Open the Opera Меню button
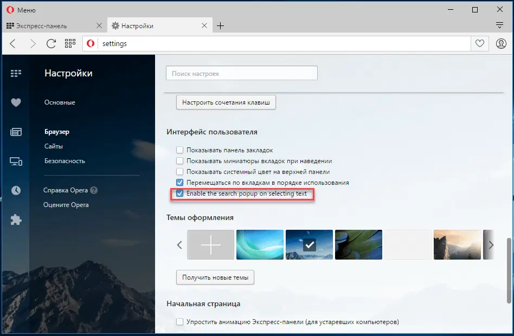This screenshot has width=514, height=336. pyautogui.click(x=21, y=10)
